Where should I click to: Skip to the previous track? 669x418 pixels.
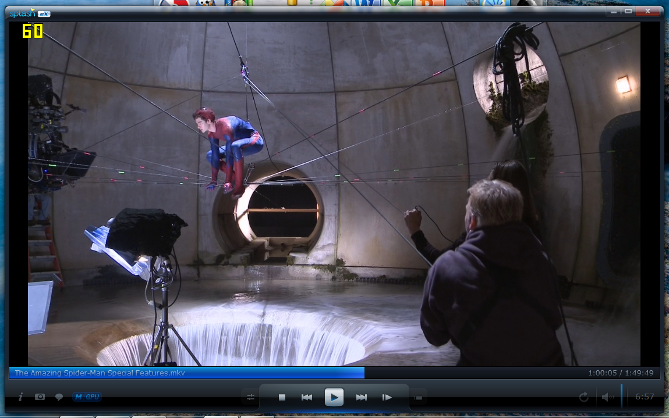pyautogui.click(x=307, y=397)
